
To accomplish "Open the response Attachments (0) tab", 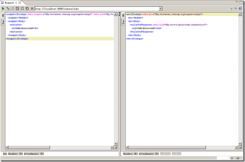I will click(149, 154).
